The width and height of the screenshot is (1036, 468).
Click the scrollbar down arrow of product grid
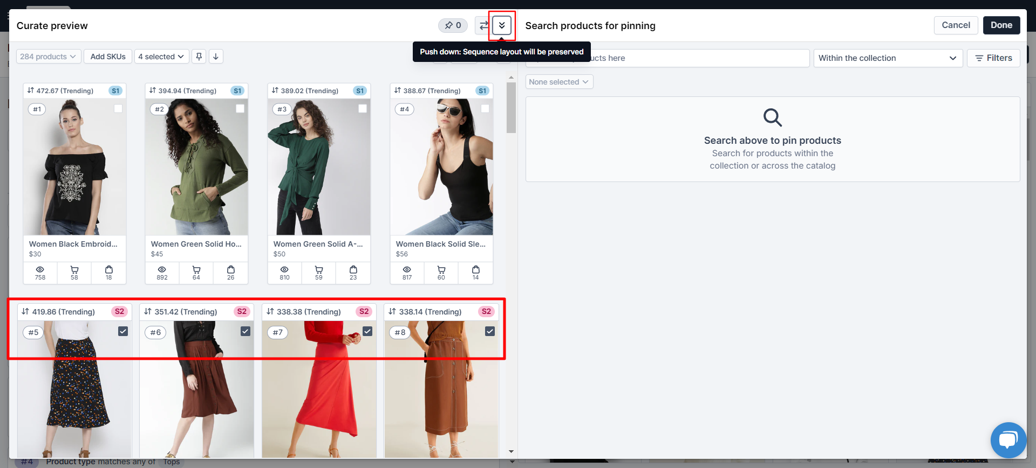[x=511, y=452]
